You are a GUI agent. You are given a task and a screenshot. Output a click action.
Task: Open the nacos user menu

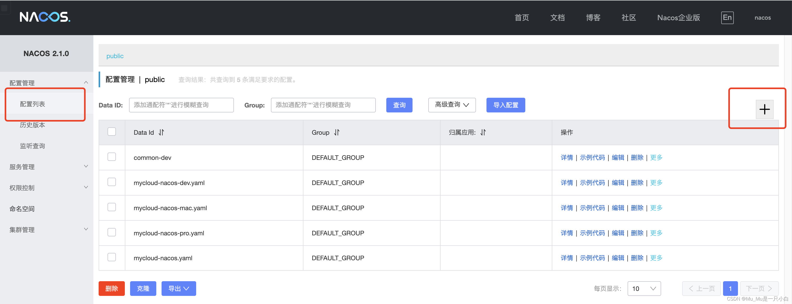762,18
